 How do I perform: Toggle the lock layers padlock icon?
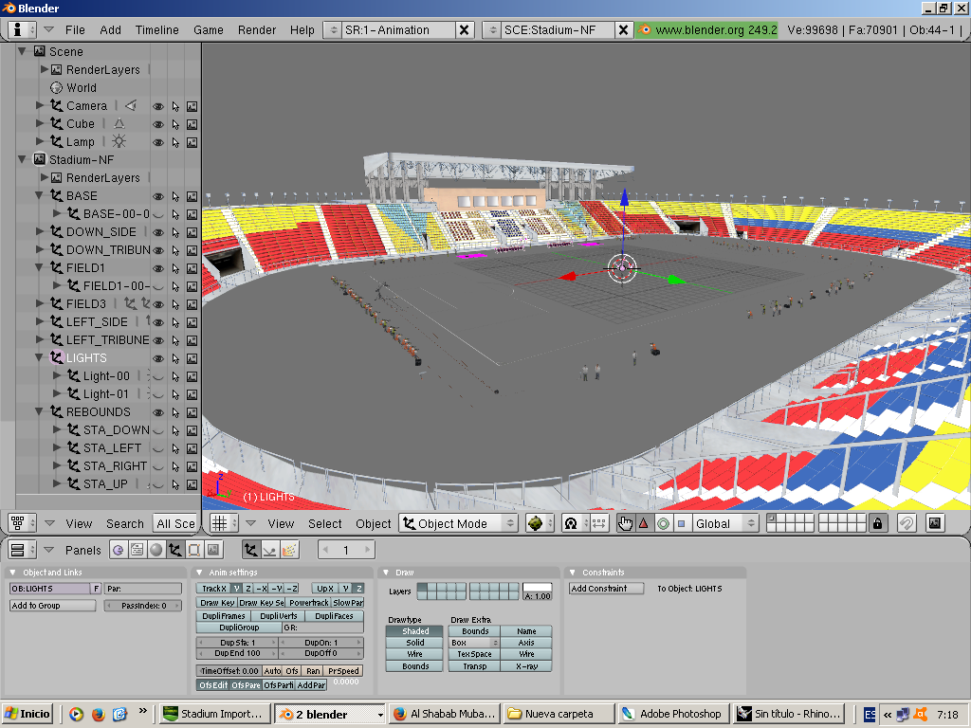pyautogui.click(x=877, y=523)
